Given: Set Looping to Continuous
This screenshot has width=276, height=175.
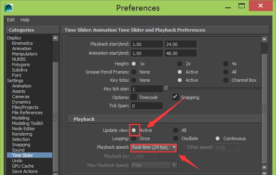Looking at the screenshot, I should coord(218,138).
